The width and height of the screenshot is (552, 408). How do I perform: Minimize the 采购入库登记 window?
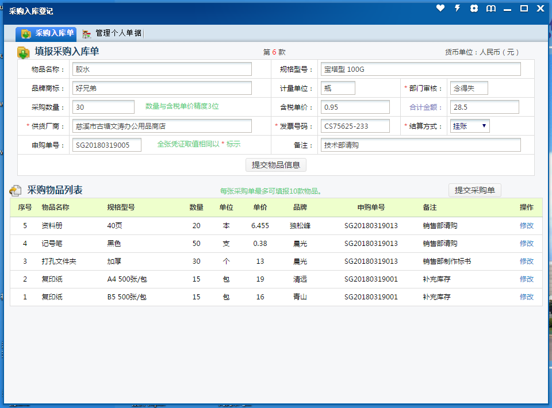point(507,9)
